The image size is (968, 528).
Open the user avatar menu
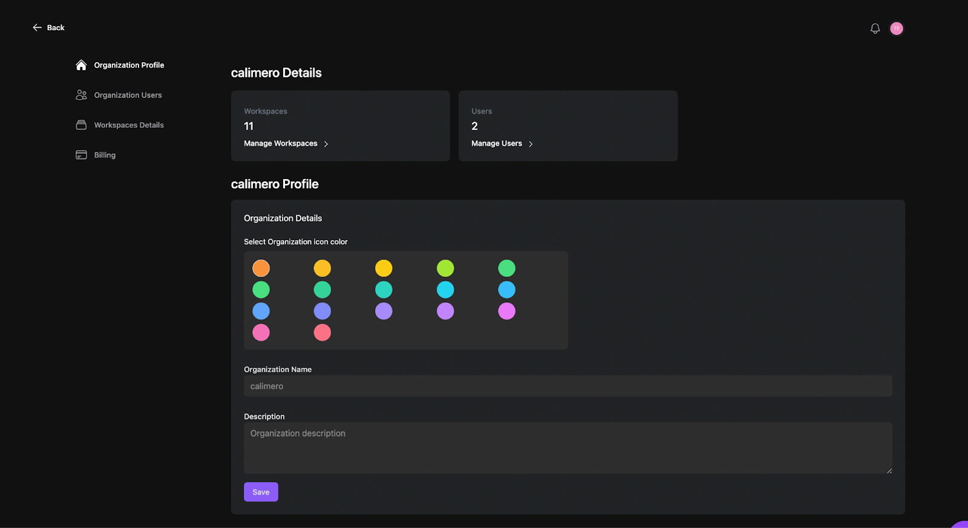click(897, 28)
